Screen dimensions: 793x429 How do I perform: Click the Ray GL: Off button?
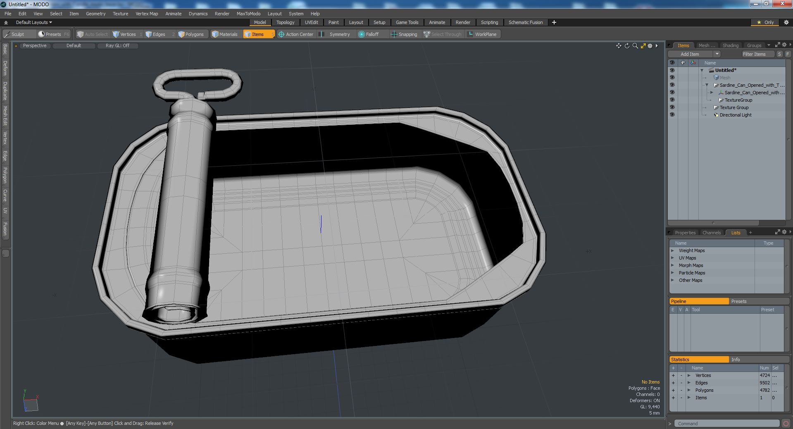pos(117,45)
